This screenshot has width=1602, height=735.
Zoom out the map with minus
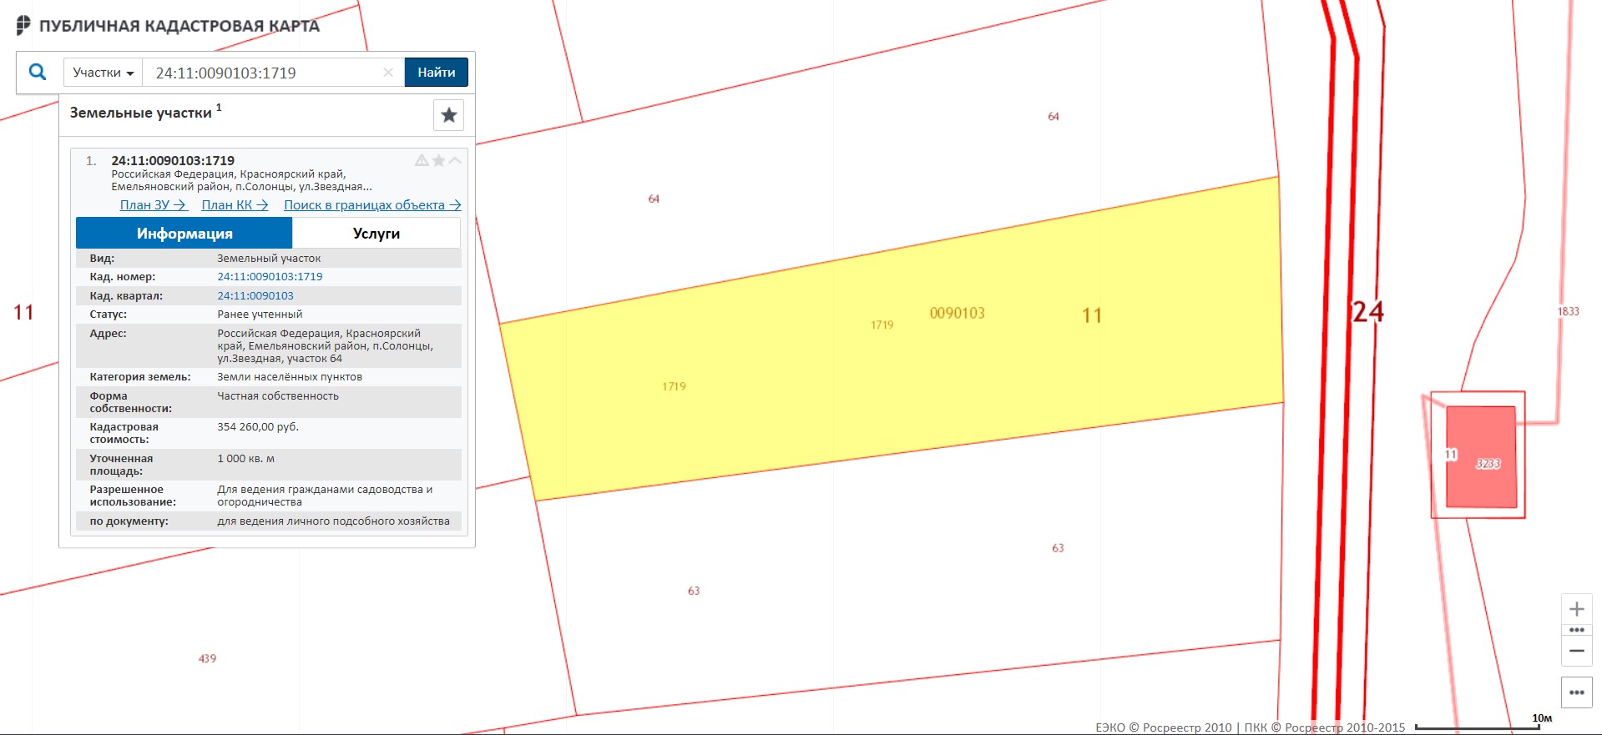coord(1576,651)
